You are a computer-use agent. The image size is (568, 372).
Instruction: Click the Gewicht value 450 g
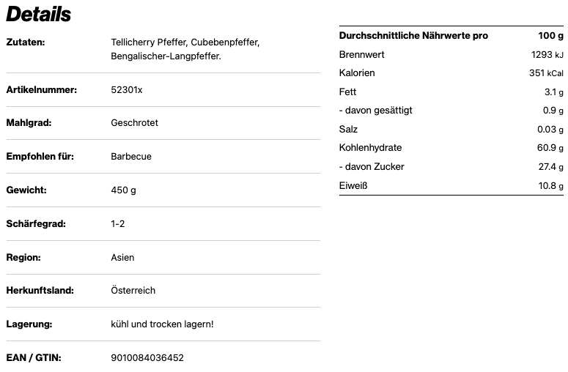coord(123,190)
